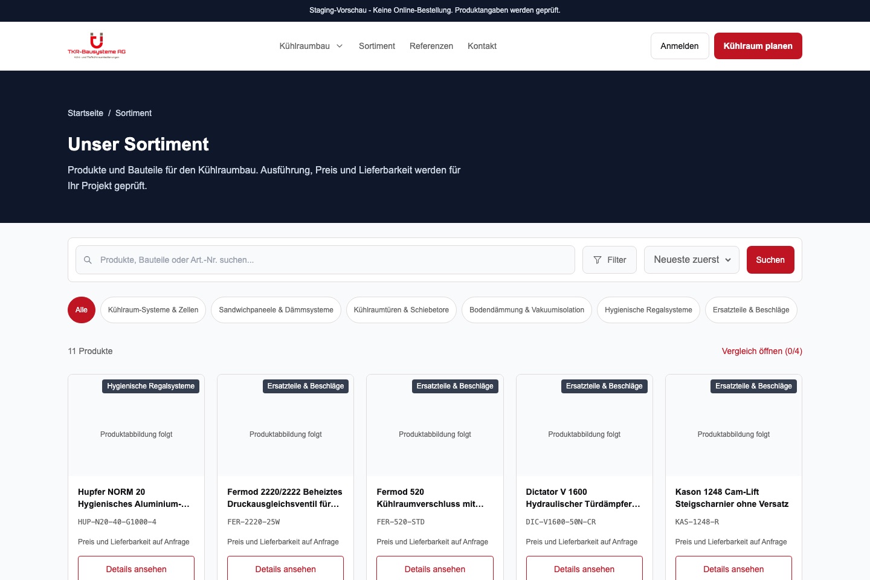Screen dimensions: 870x580
Task: Select the Ersatzteile & Beschläge filter chip
Action: click(x=751, y=310)
